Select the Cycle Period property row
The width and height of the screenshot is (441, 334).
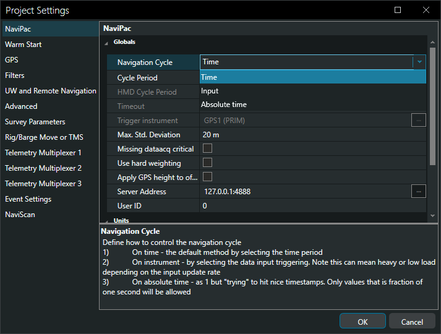[x=153, y=77]
